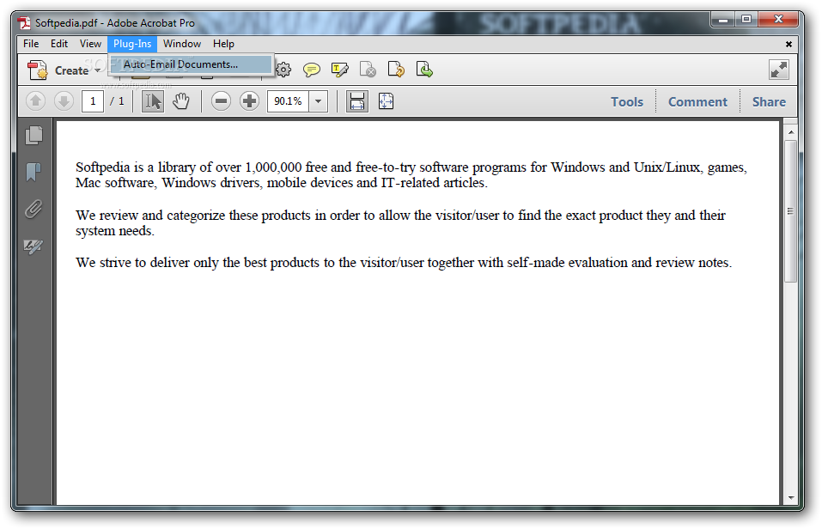Click the delete page icon
This screenshot has height=529, width=822.
coord(368,70)
